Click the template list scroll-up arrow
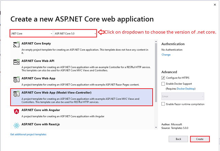220x151 pixels. tap(156, 41)
